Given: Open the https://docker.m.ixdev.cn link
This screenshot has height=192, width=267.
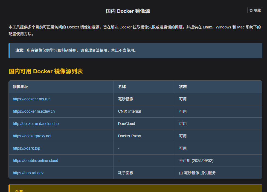Looking at the screenshot, I should point(34,111).
